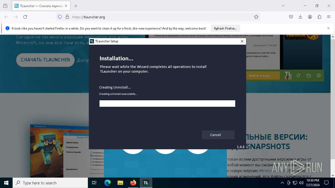Open Firefox View recent browsing icon

[x=5, y=6]
